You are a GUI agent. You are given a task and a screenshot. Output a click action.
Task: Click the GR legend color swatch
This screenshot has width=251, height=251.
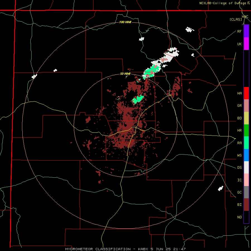pyautogui.click(x=246, y=106)
